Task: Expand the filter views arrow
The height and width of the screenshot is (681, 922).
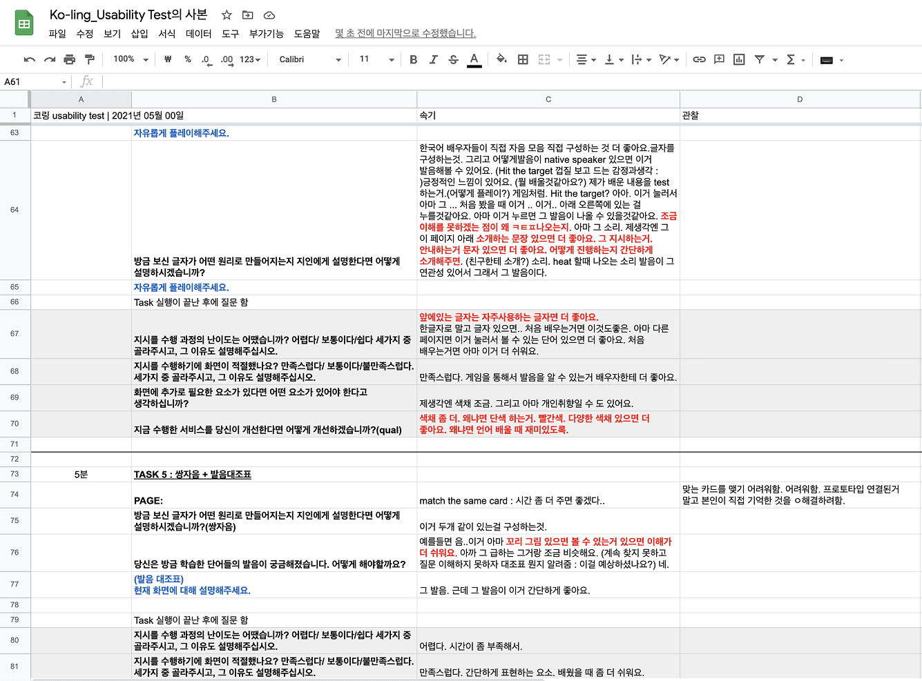Action: [x=774, y=60]
